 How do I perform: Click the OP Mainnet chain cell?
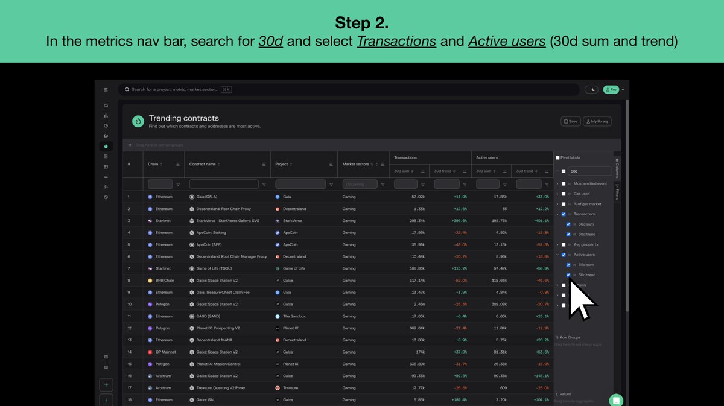164,352
